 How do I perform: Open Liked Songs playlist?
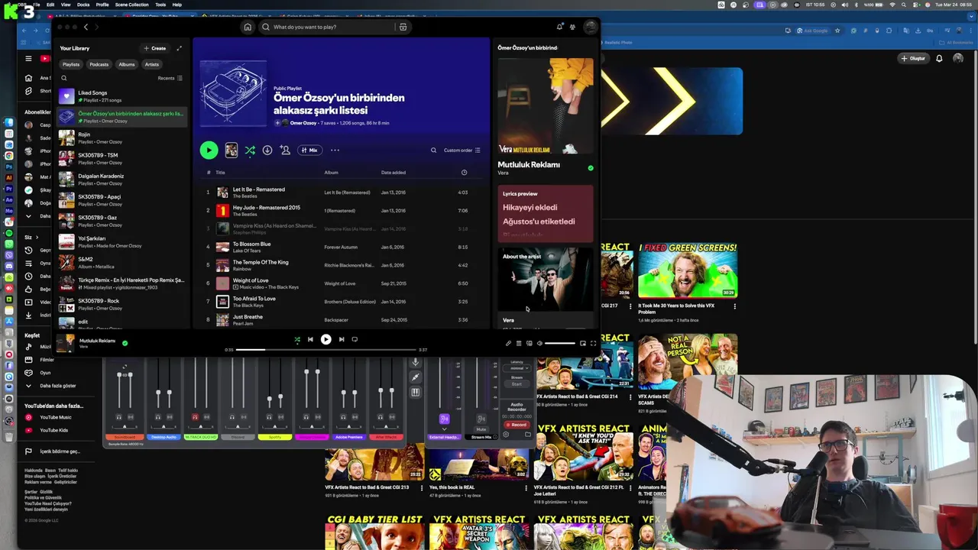pyautogui.click(x=122, y=96)
